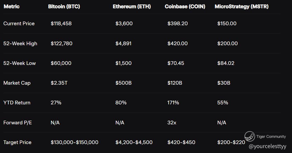The image size is (292, 153).
Task: Click the Market Cap row label
Action: (17, 83)
